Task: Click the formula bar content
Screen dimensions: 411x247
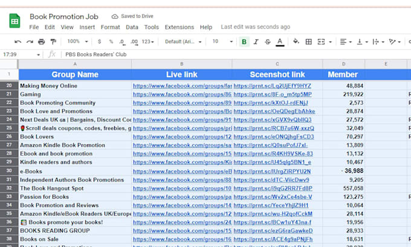Action: click(96, 54)
